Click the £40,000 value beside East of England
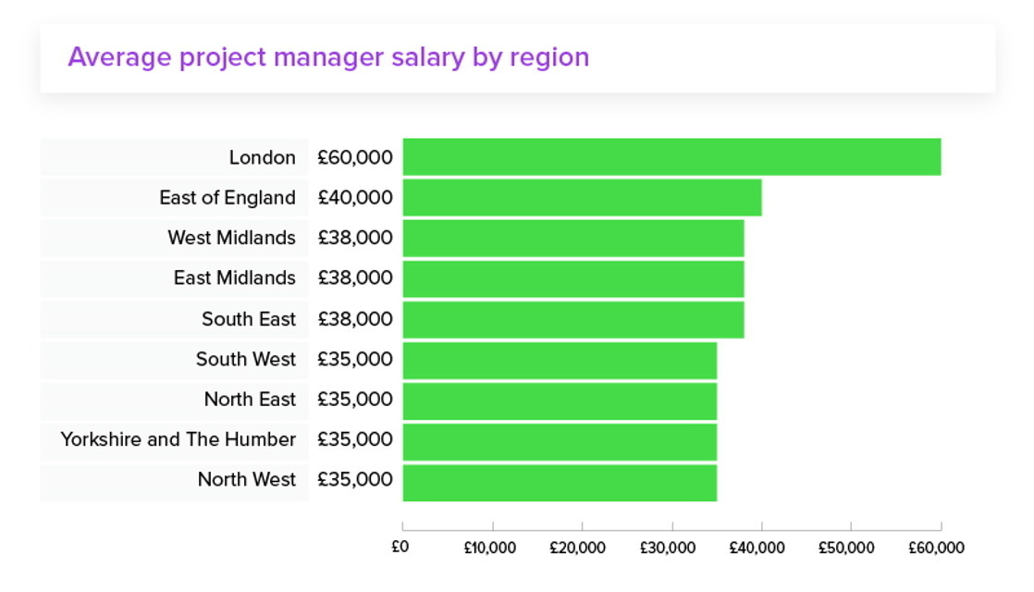This screenshot has width=1034, height=592. point(354,198)
